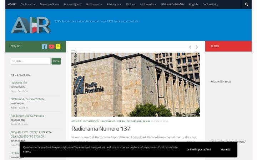
Task: Click Le mie impostazioni cookie button
Action: 199,149
